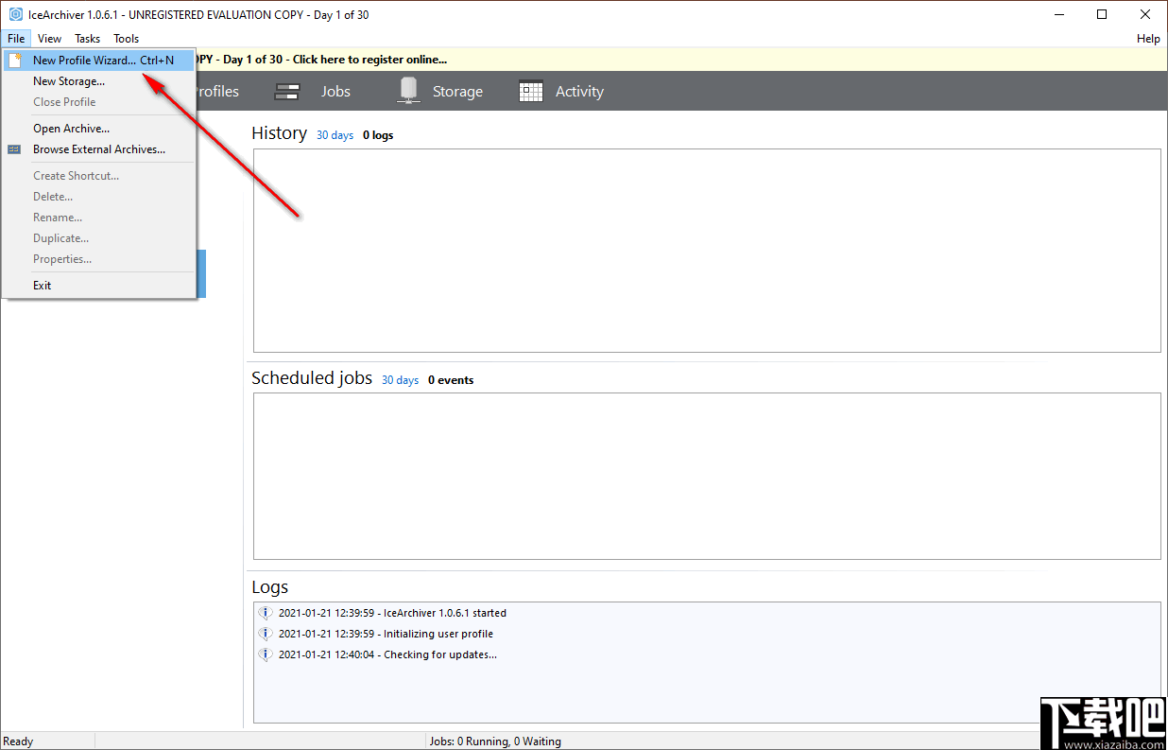Switch to the Storage tab
Screen dimensions: 1168x750
click(457, 92)
